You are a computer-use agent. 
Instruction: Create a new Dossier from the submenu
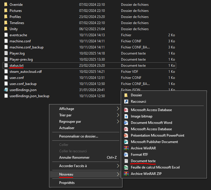(x=136, y=95)
